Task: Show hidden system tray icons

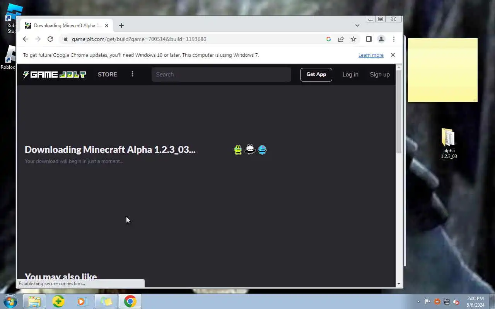Action: tap(418, 302)
